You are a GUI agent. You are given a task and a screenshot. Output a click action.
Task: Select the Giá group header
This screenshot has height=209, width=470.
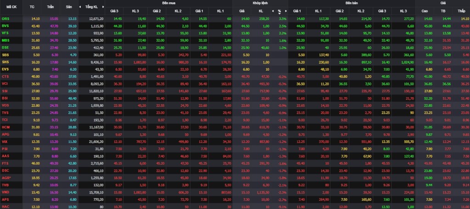443,3
